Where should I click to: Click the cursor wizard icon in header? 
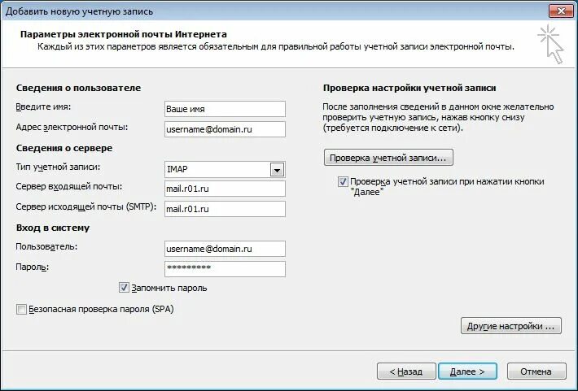click(x=551, y=43)
